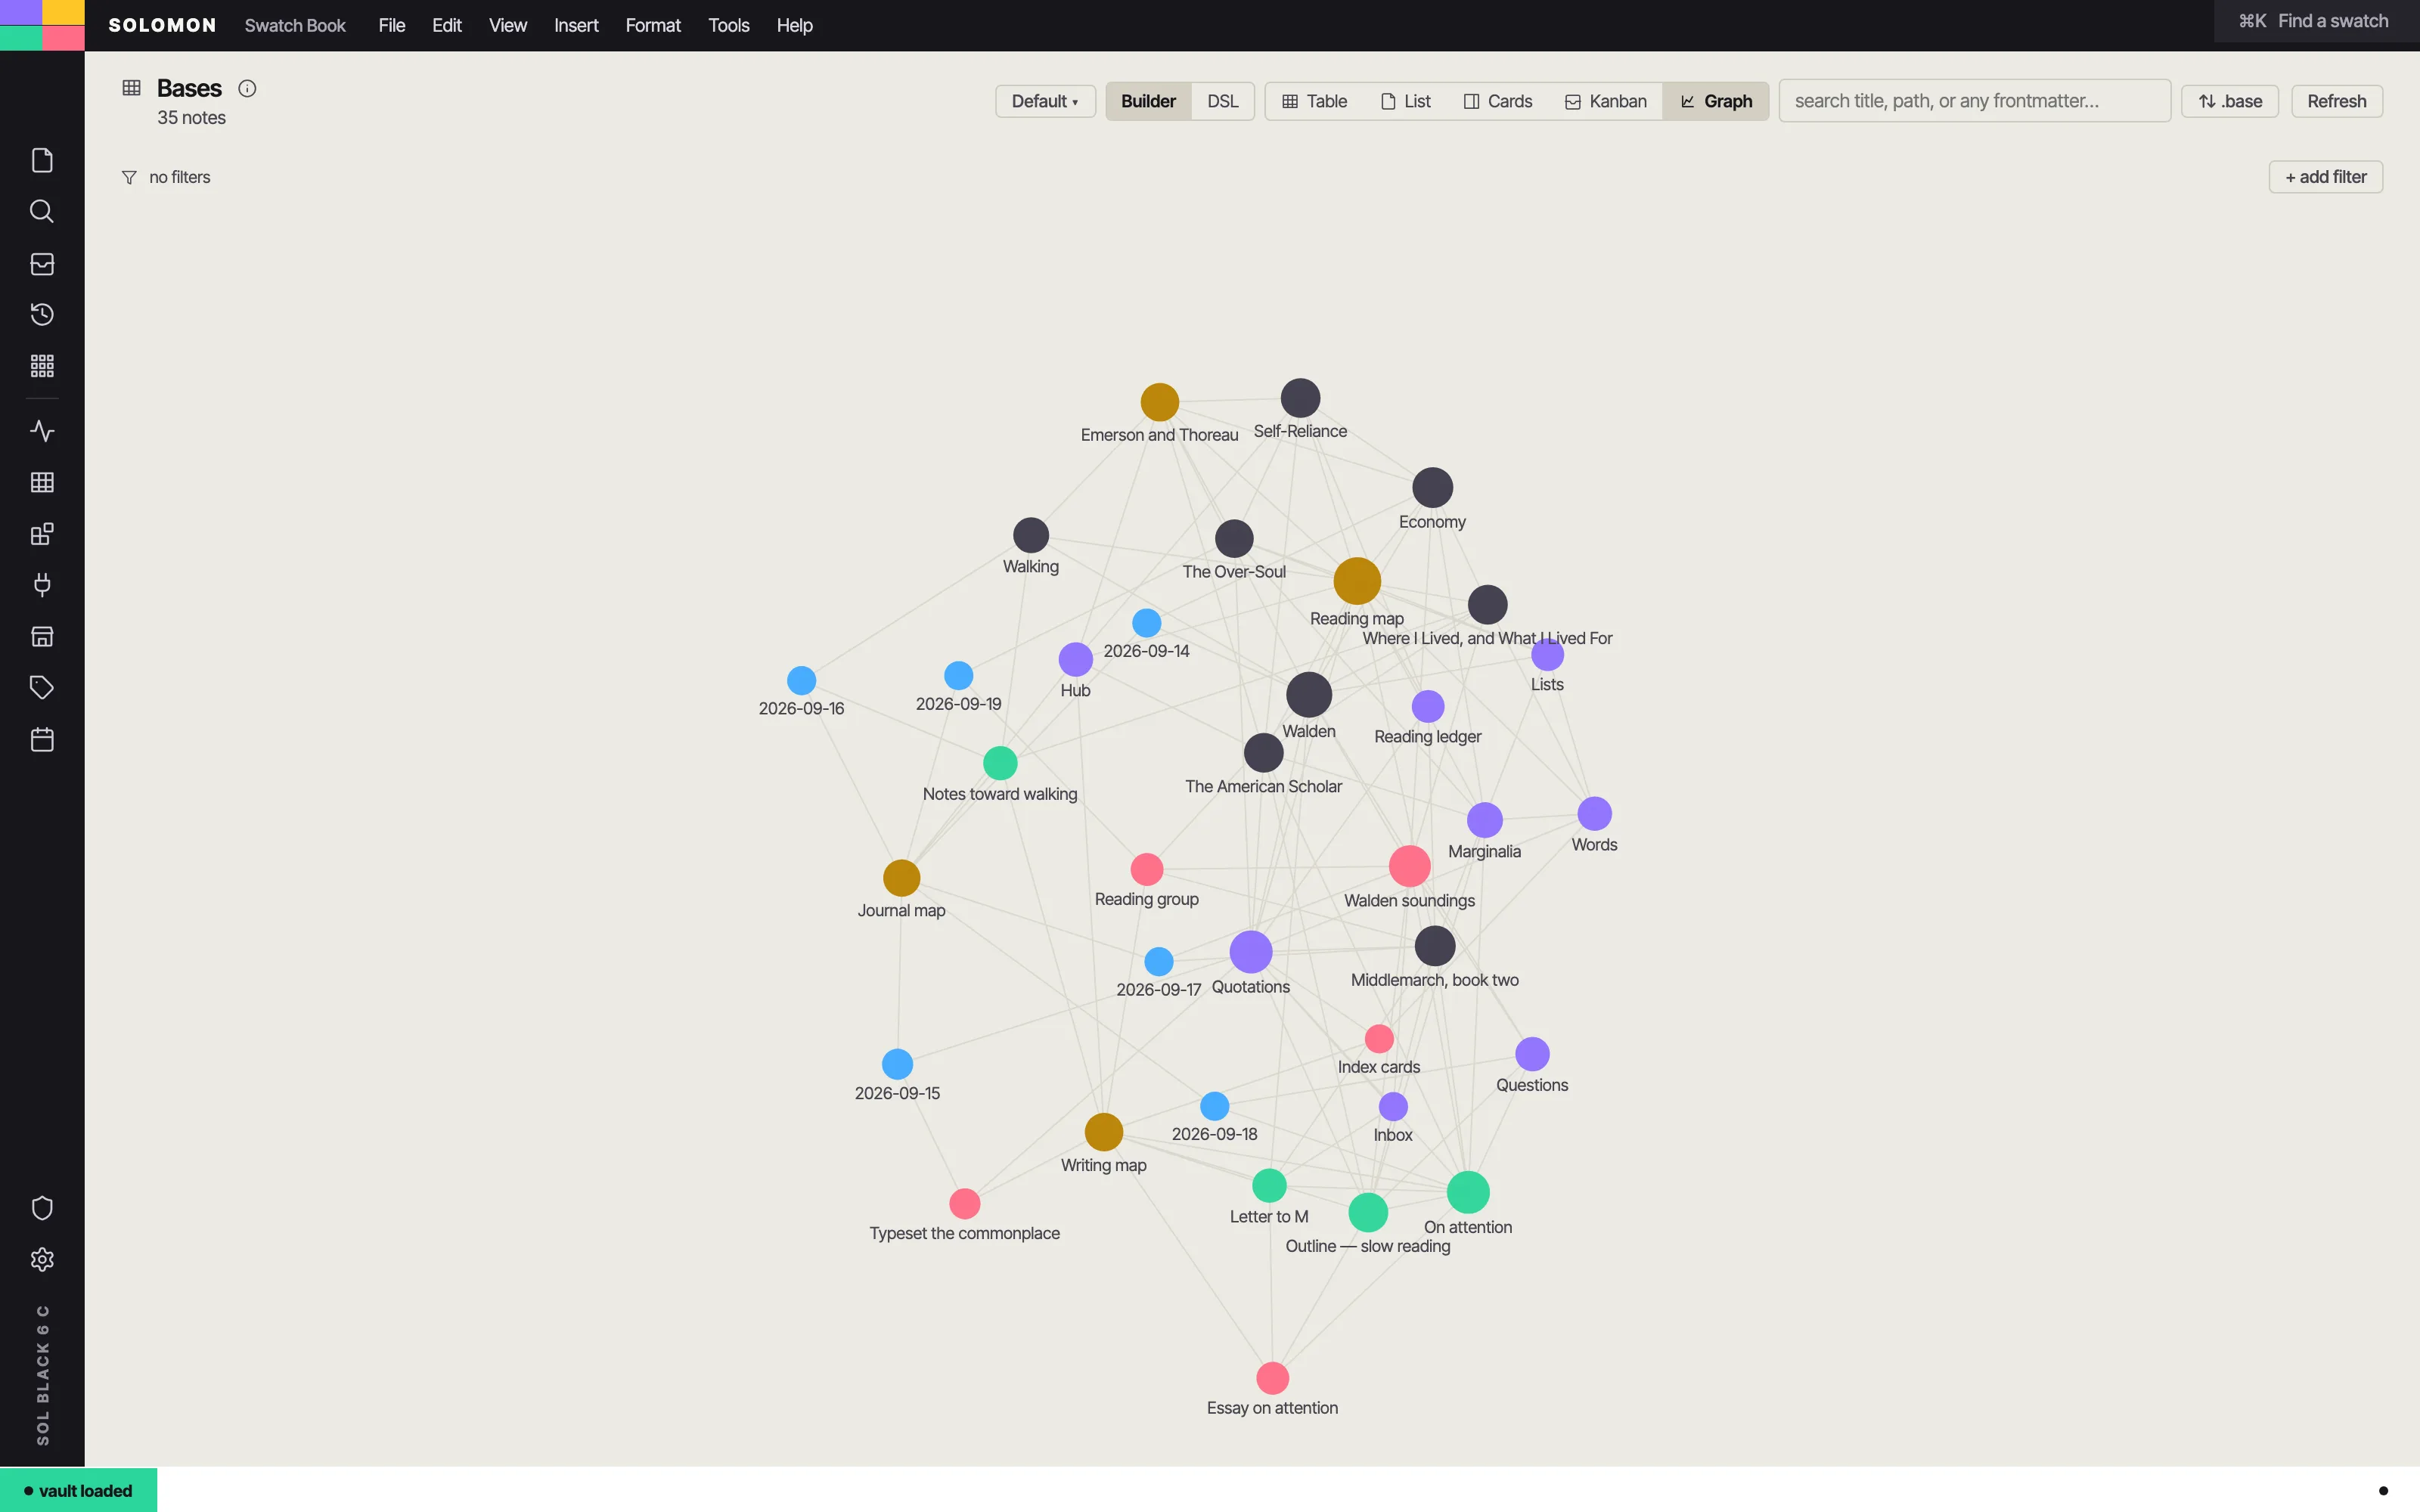This screenshot has height=1512, width=2420.
Task: Open the tag icon in sidebar
Action: [x=42, y=688]
